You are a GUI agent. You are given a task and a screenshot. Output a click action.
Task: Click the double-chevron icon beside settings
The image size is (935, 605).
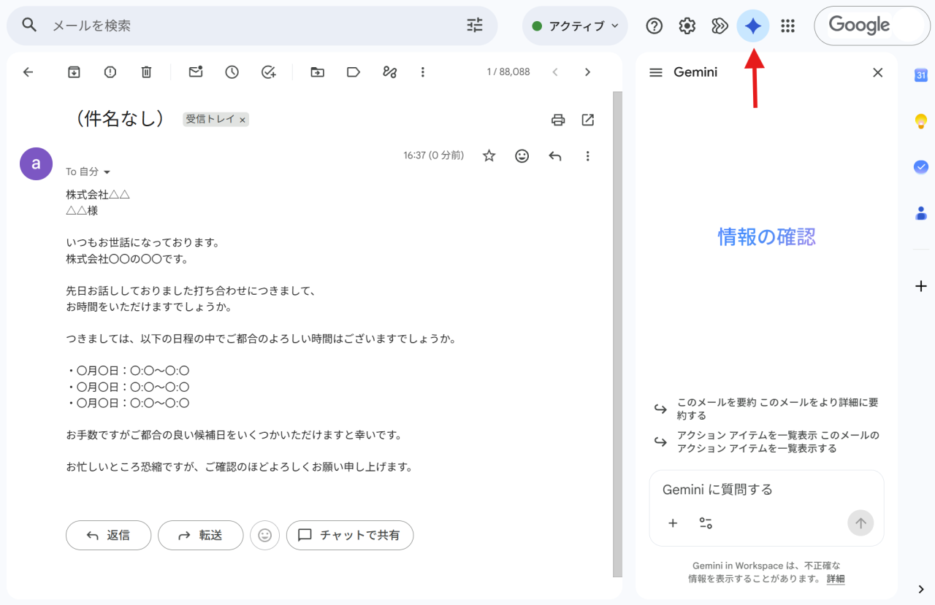click(x=720, y=26)
